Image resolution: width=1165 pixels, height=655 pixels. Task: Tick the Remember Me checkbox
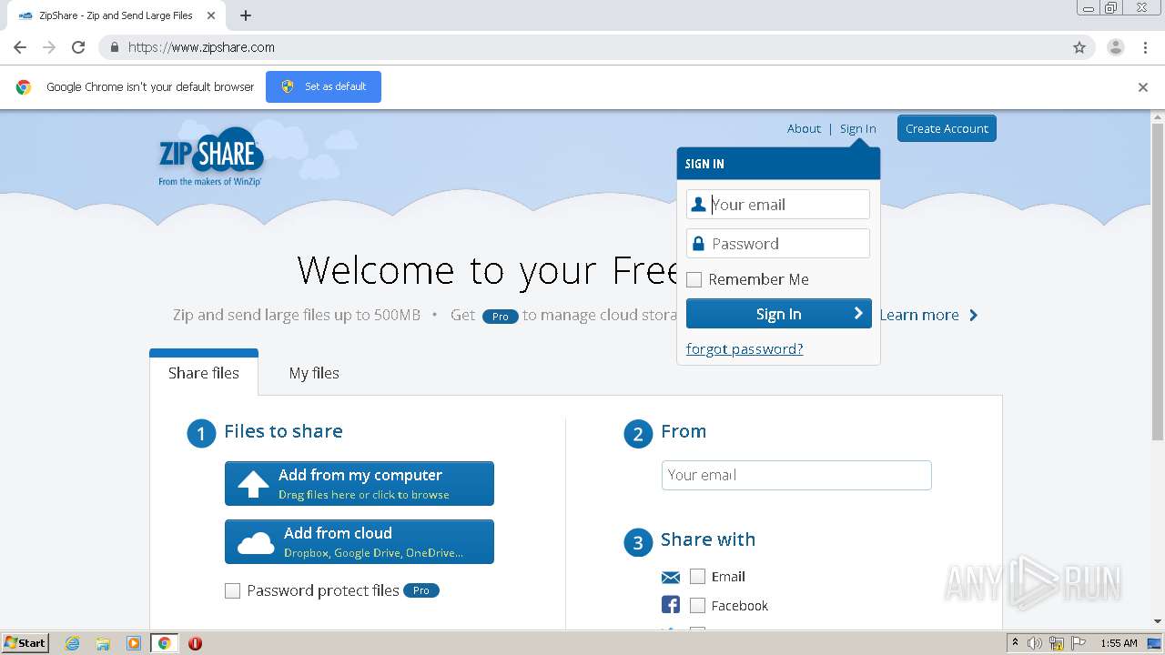pyautogui.click(x=694, y=280)
